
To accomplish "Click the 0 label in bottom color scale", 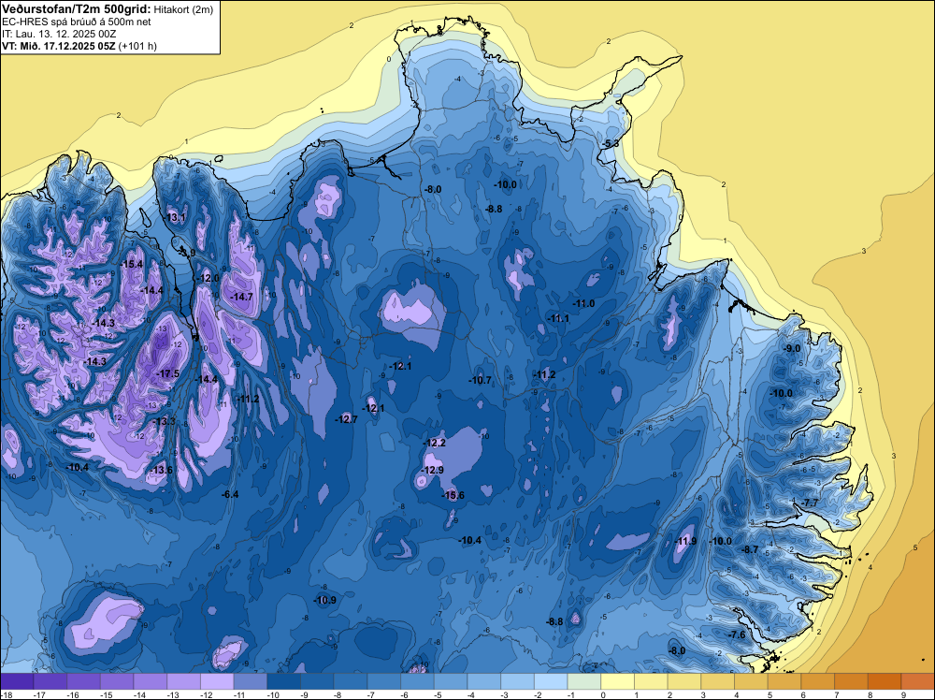I will tap(603, 695).
